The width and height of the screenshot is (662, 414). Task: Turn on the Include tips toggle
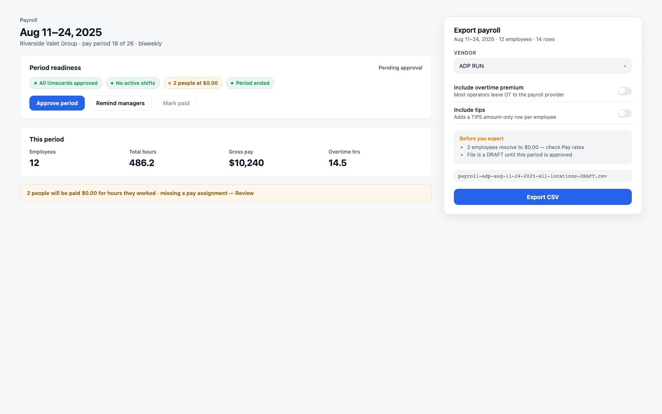point(625,113)
